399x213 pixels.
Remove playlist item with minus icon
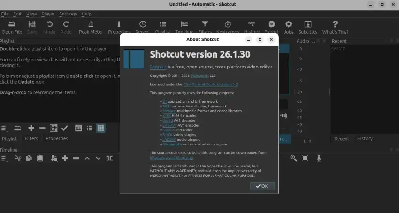(42, 128)
